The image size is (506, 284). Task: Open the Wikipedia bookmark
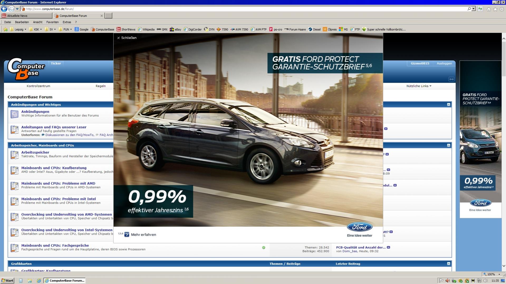(x=146, y=29)
